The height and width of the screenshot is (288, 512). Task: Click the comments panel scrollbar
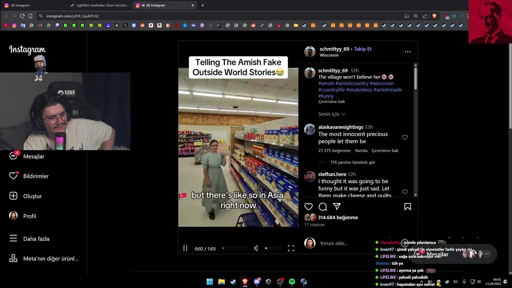416,78
